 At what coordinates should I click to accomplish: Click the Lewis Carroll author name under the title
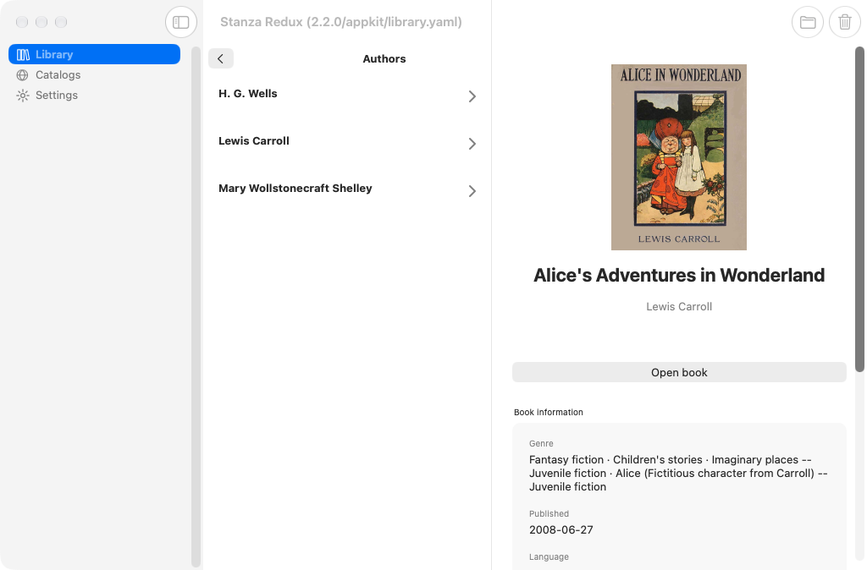[x=679, y=306]
